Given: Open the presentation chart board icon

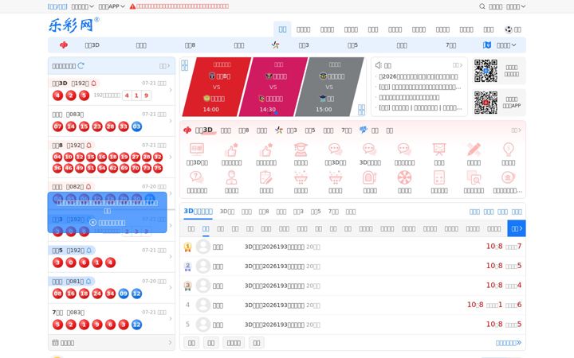Looking at the screenshot, I should coord(439,149).
